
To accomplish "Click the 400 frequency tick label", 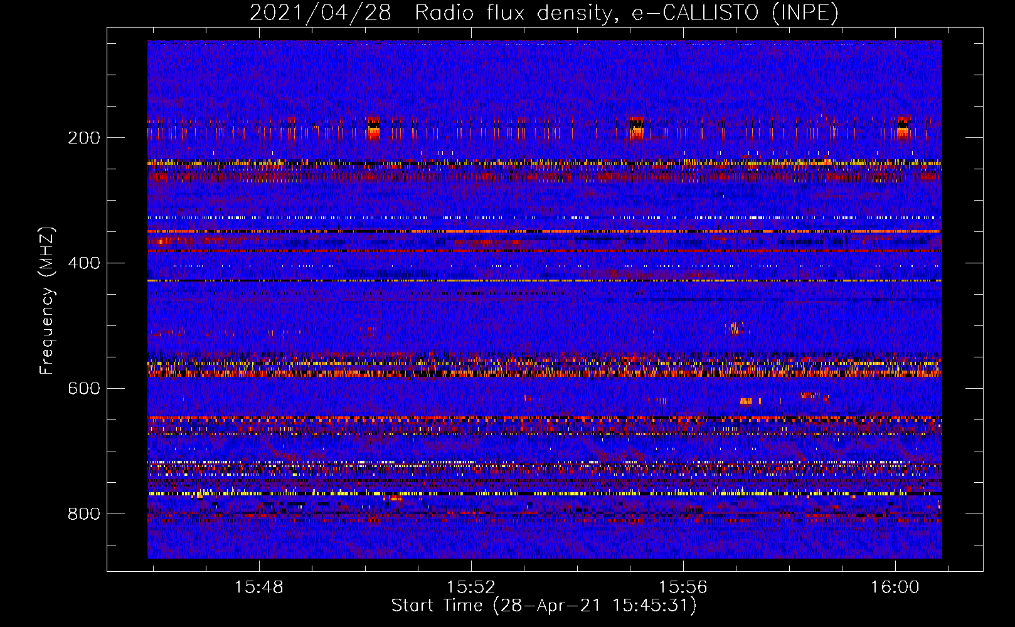I will pos(84,263).
